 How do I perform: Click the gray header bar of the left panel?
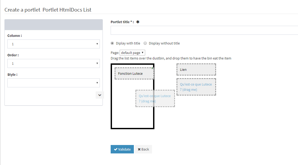(53, 24)
